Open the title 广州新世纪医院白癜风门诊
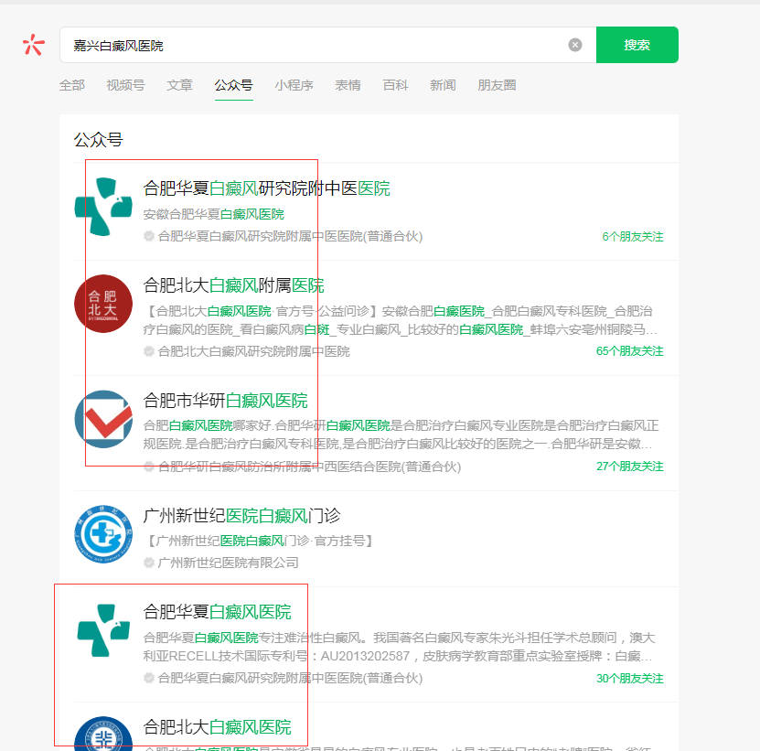This screenshot has height=751, width=760. tap(241, 515)
